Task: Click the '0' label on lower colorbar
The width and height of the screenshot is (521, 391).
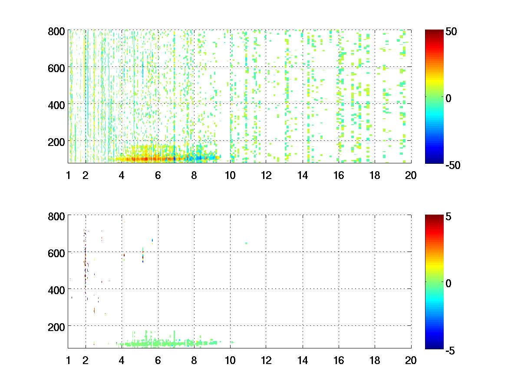Action: 448,283
